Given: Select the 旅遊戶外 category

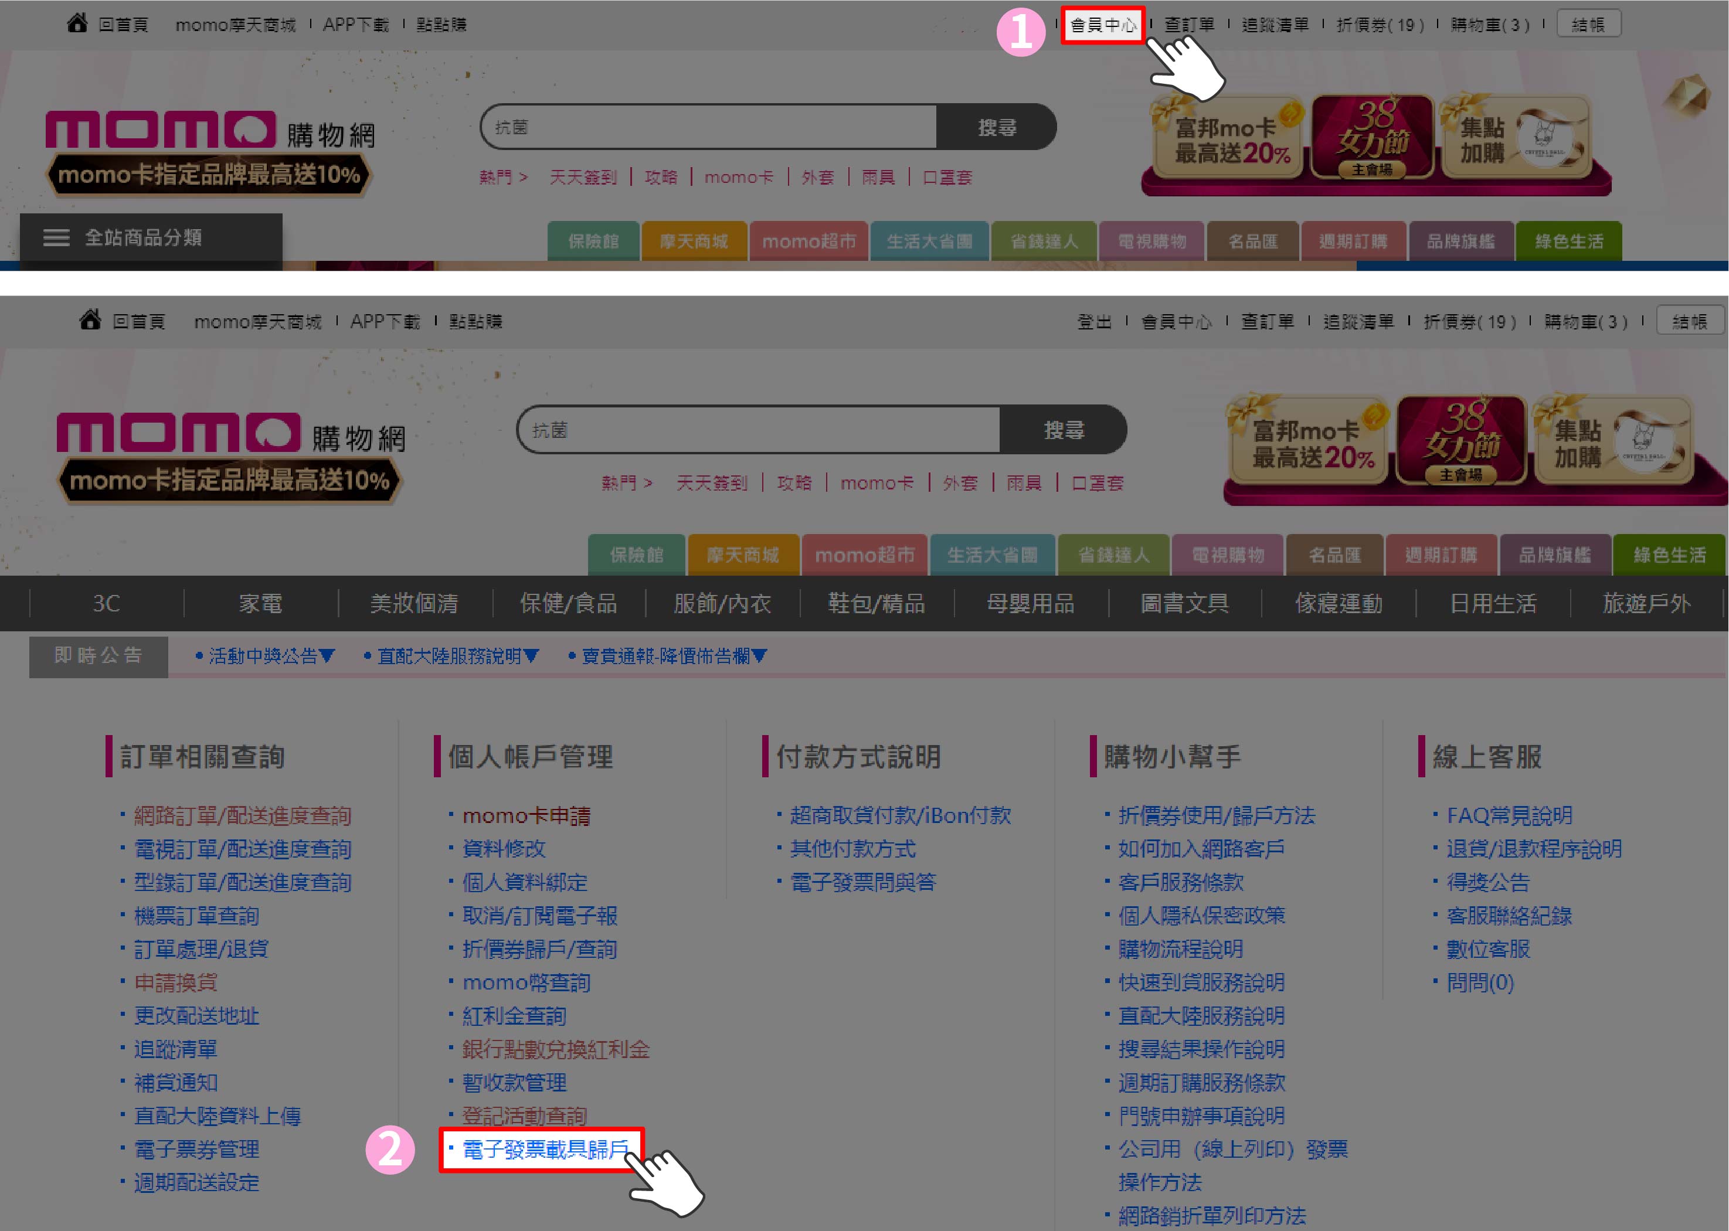Looking at the screenshot, I should (x=1646, y=603).
